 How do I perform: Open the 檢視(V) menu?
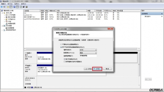pos(17,4)
